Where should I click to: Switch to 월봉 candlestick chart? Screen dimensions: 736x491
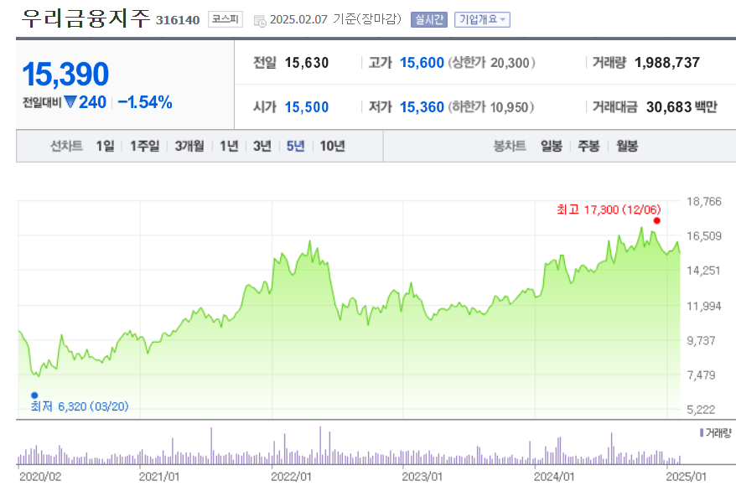click(627, 147)
